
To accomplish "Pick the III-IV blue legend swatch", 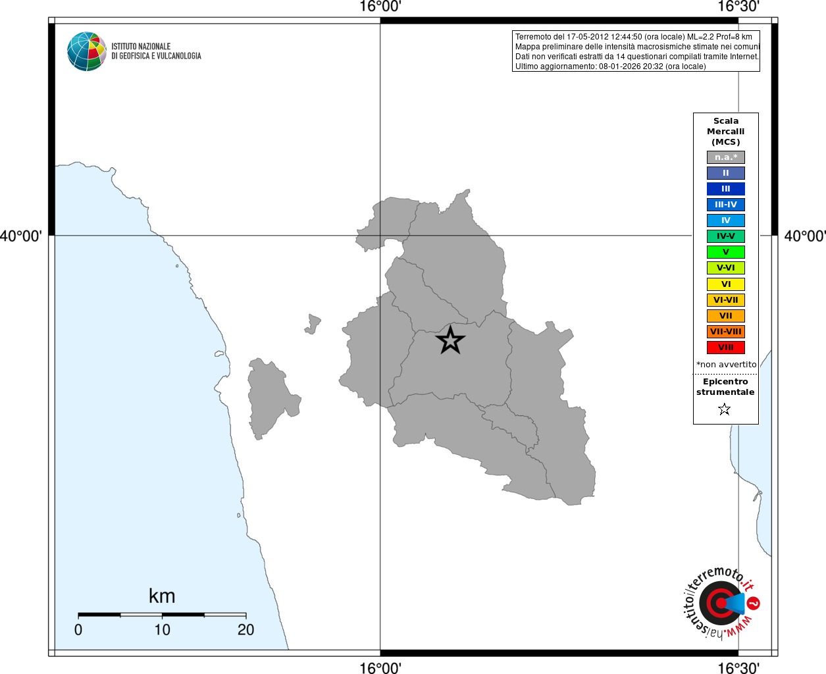I will (x=725, y=205).
